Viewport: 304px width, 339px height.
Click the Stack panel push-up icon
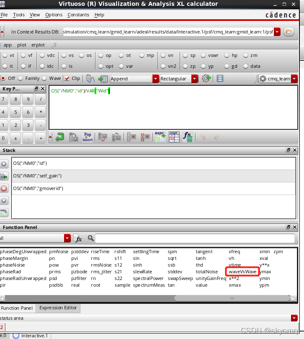(4, 164)
